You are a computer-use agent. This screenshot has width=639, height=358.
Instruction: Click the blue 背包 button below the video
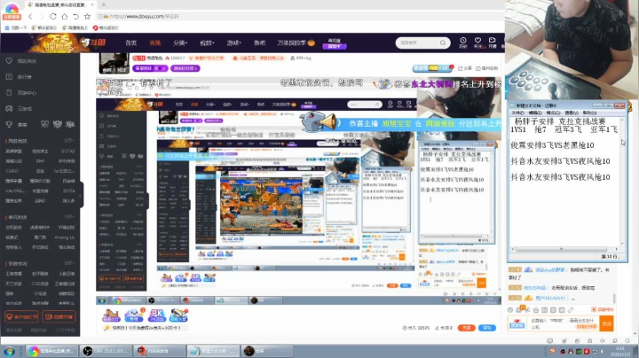click(487, 328)
